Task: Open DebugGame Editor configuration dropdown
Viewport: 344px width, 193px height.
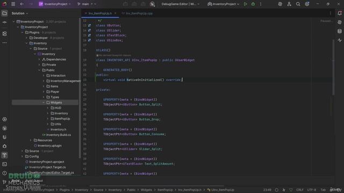Action: (x=181, y=4)
